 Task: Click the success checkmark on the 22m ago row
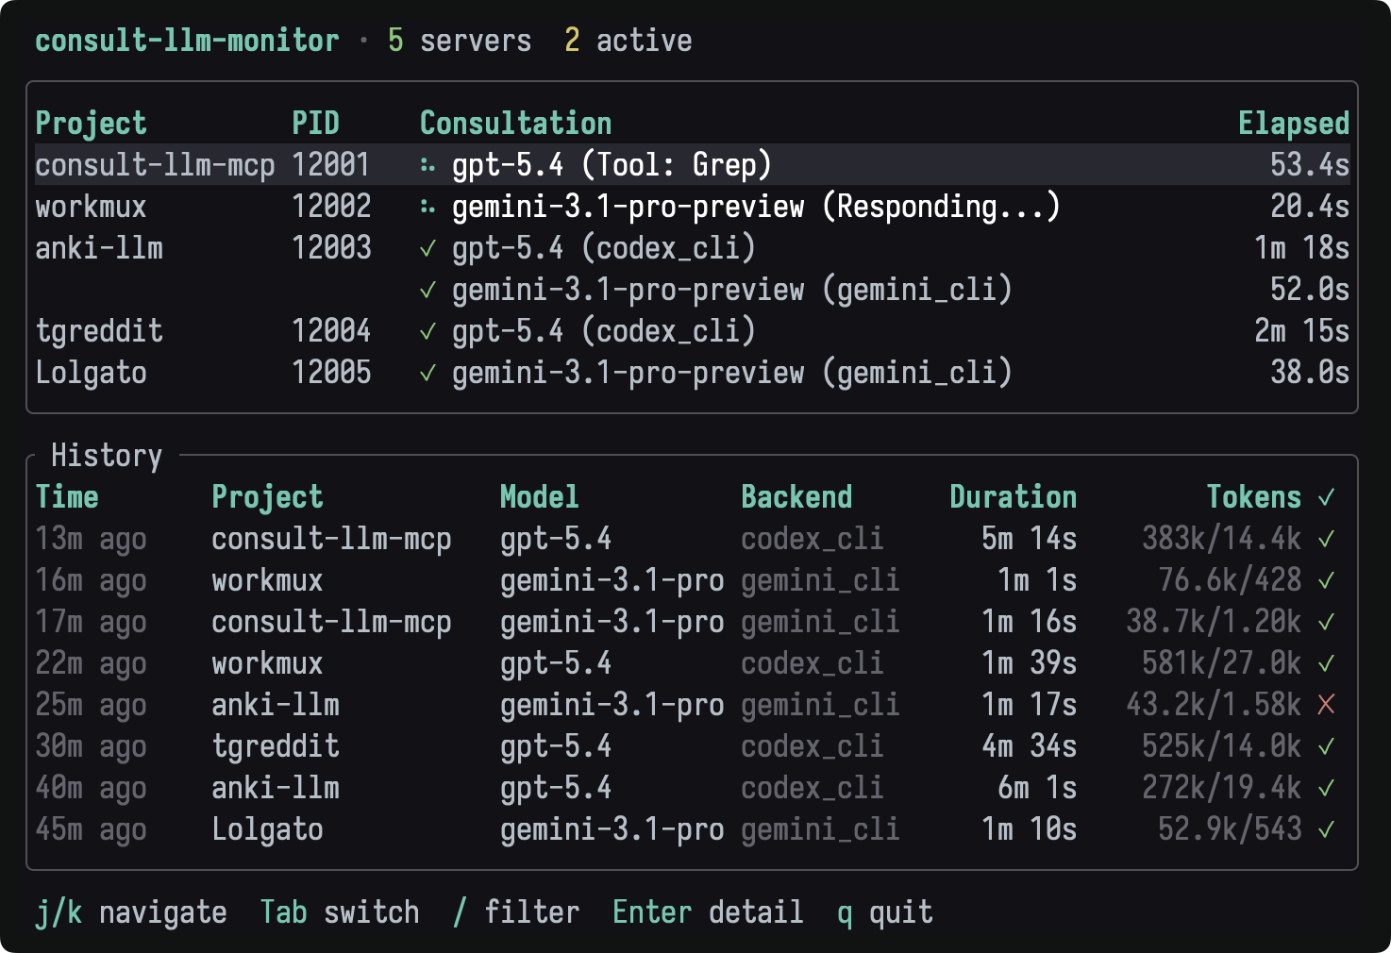pos(1327,663)
